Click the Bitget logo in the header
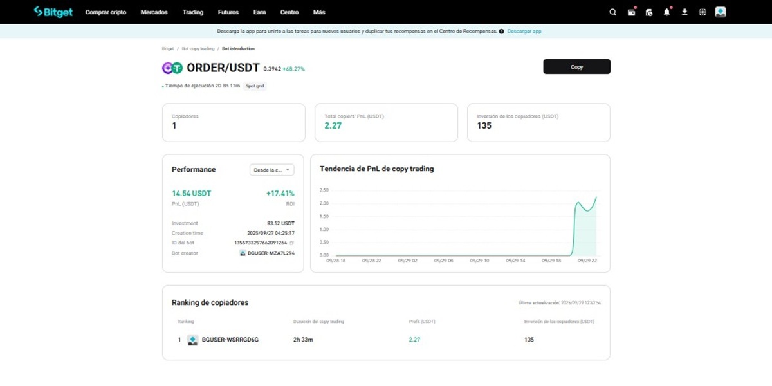 click(x=53, y=12)
